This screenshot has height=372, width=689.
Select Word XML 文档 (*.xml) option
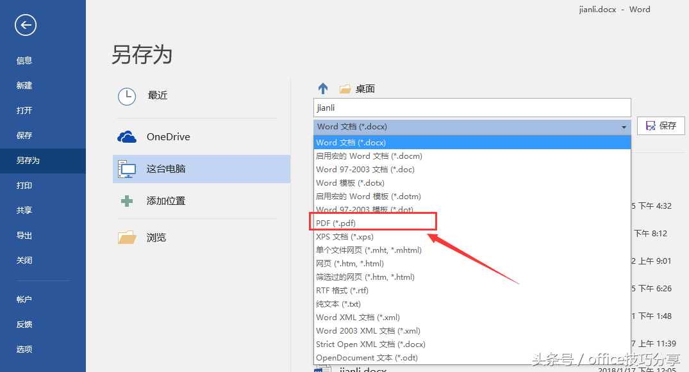(472, 317)
